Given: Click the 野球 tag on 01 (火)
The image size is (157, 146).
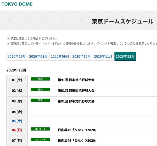Looking at the screenshot, I should click(40, 79).
